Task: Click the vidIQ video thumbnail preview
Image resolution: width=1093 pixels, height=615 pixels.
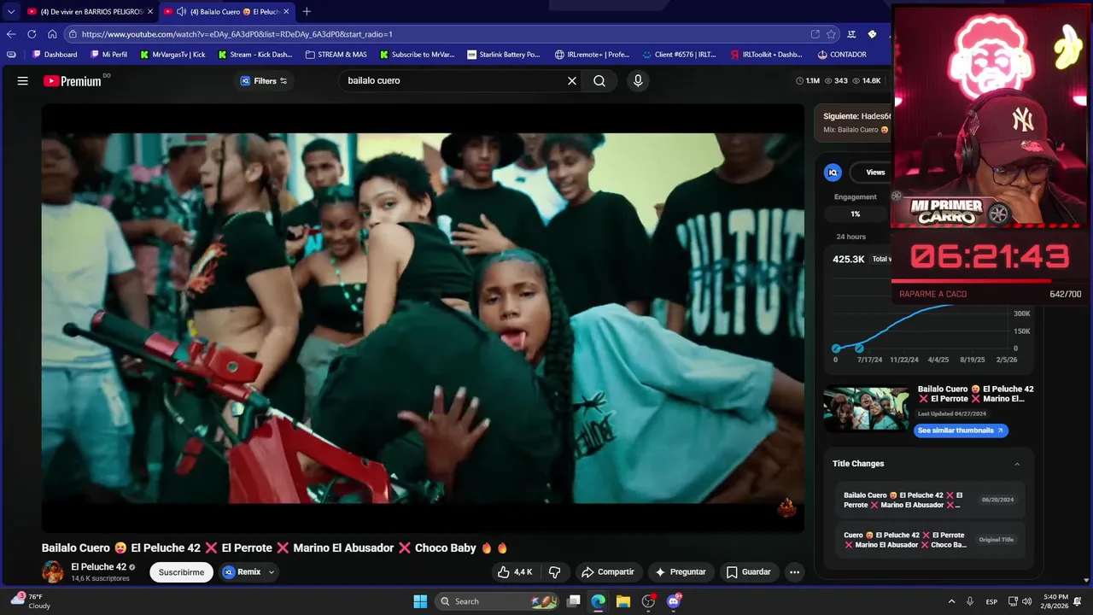Action: tap(866, 409)
